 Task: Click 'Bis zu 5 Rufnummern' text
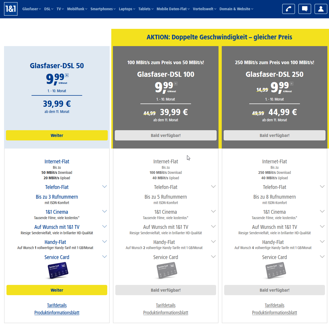(x=166, y=197)
